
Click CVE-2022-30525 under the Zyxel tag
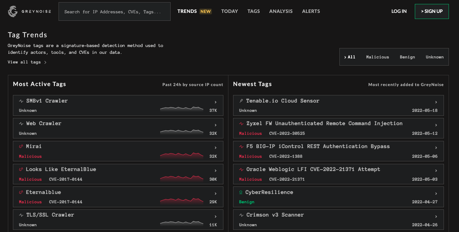(287, 133)
